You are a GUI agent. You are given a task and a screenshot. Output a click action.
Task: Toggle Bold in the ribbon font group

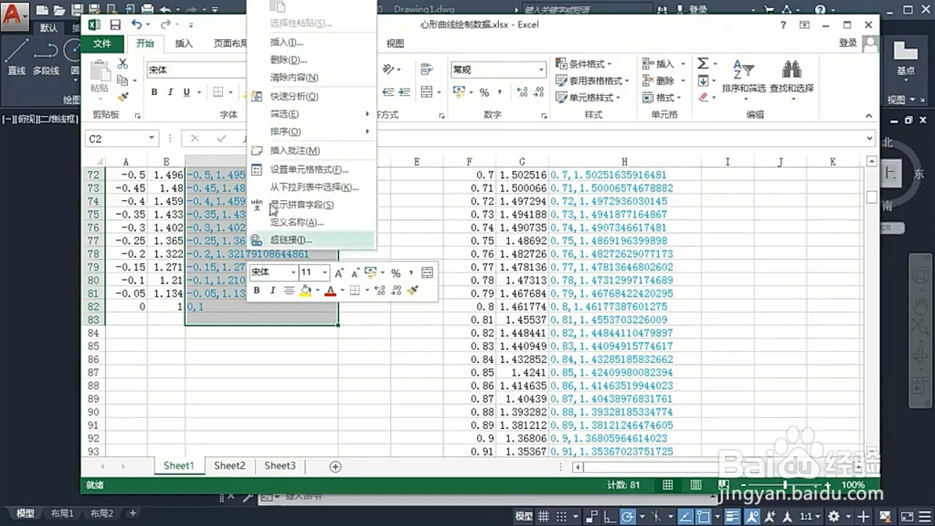[154, 92]
